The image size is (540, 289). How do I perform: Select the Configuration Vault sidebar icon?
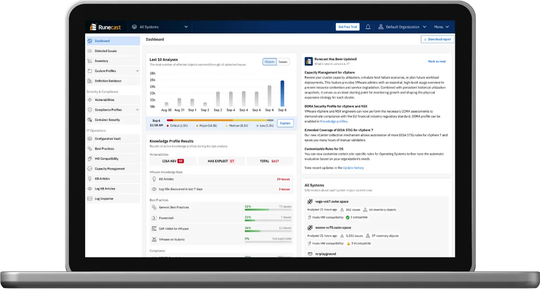(x=90, y=139)
